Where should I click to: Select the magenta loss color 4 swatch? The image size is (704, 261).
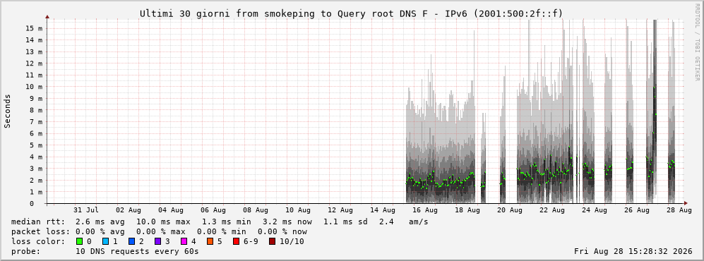tap(184, 241)
